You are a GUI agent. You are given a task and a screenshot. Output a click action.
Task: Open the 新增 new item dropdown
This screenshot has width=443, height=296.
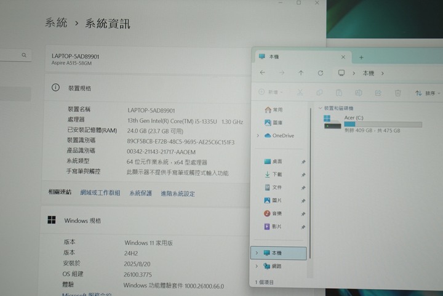(x=271, y=92)
